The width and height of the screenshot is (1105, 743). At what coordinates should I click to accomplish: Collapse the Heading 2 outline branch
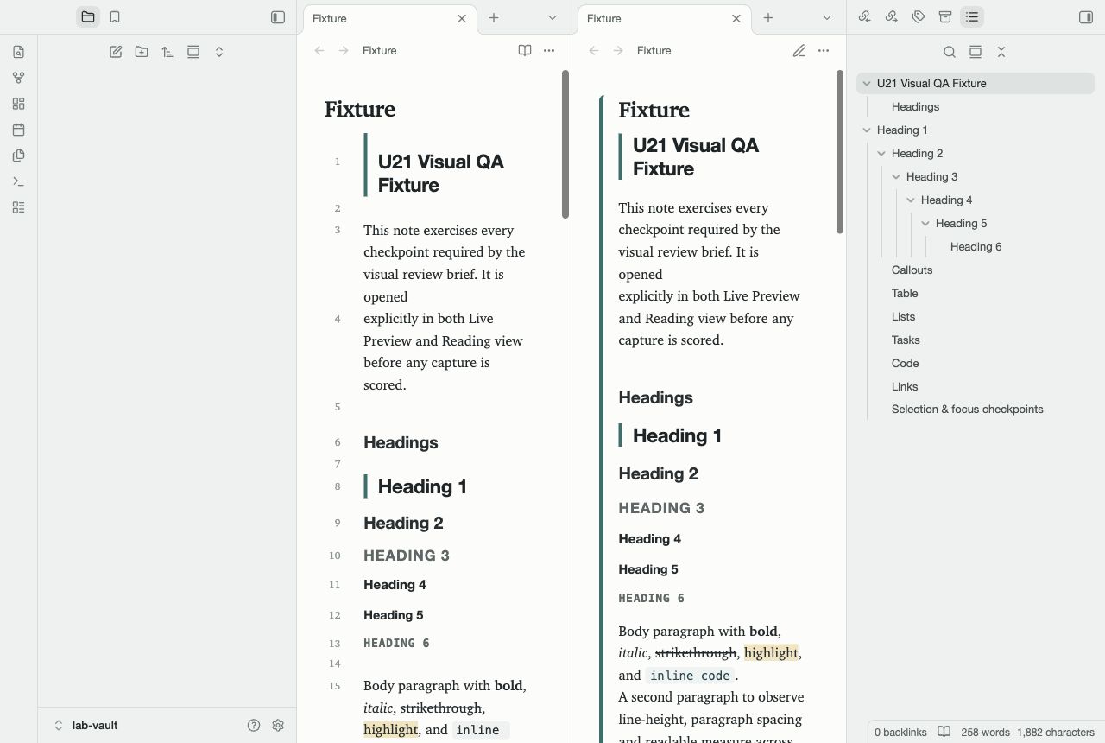tap(881, 154)
